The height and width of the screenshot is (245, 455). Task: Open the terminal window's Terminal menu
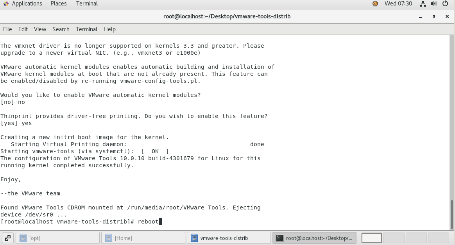86,29
